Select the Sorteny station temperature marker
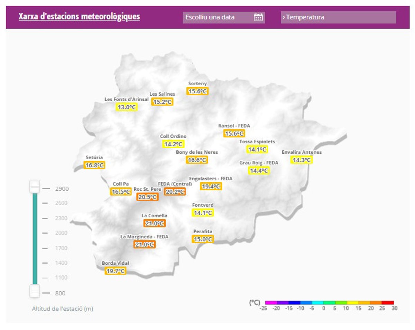The width and height of the screenshot is (415, 330). coord(197,91)
